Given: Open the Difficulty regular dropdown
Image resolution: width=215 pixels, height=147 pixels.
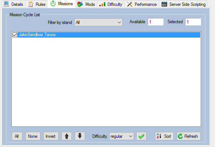Looking at the screenshot, I should pyautogui.click(x=121, y=136).
